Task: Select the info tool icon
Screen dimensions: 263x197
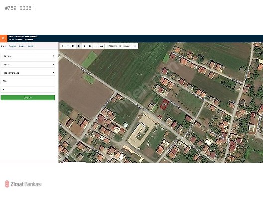Action: click(84, 46)
